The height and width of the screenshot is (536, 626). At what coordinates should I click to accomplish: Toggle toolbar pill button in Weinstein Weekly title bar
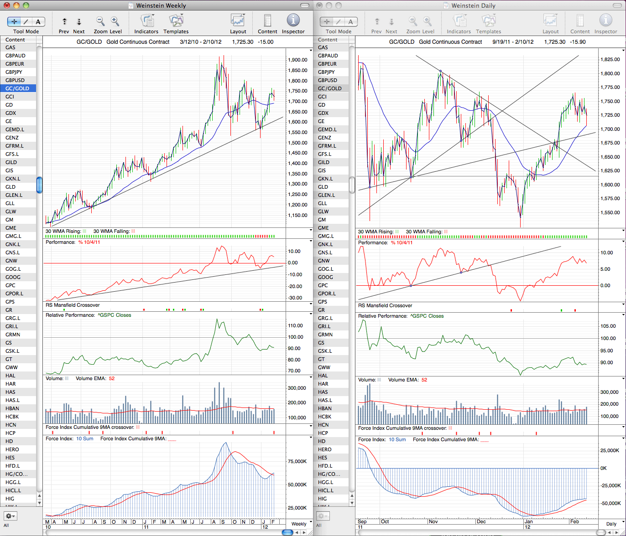(304, 5)
